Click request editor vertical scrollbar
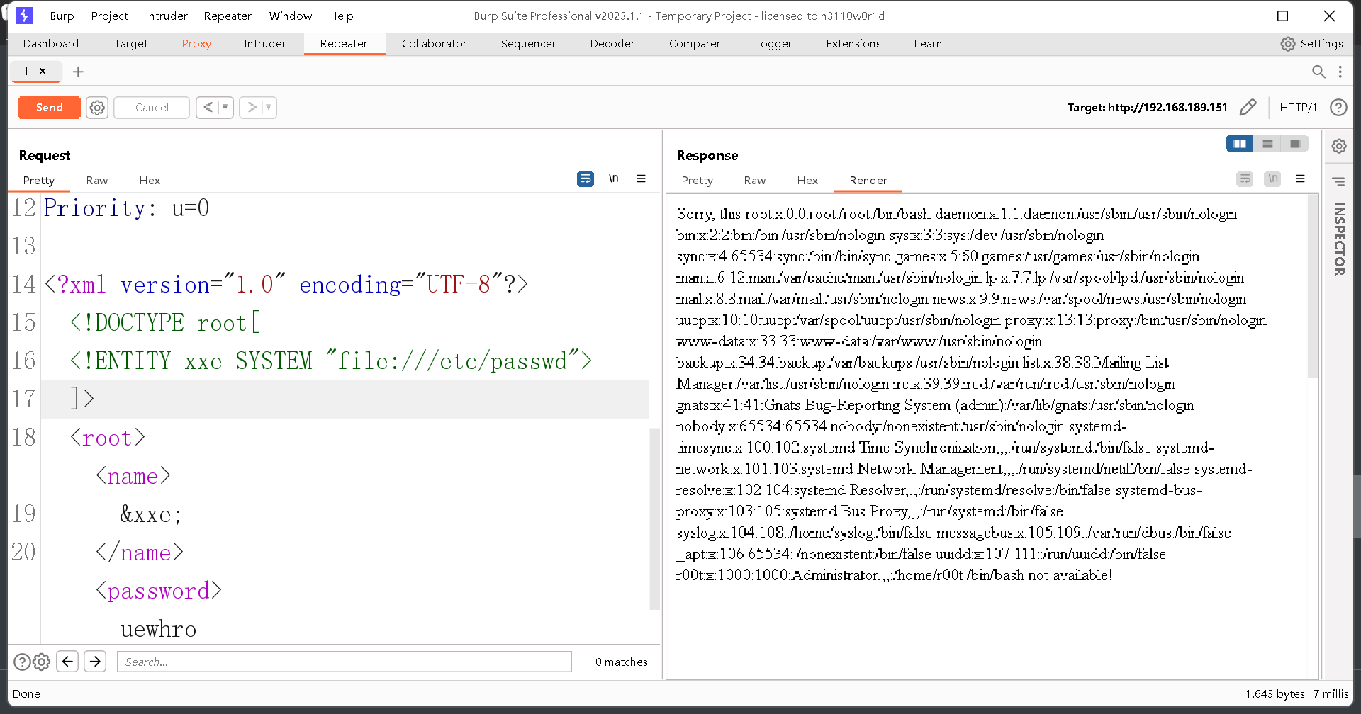The width and height of the screenshot is (1361, 714). point(655,518)
